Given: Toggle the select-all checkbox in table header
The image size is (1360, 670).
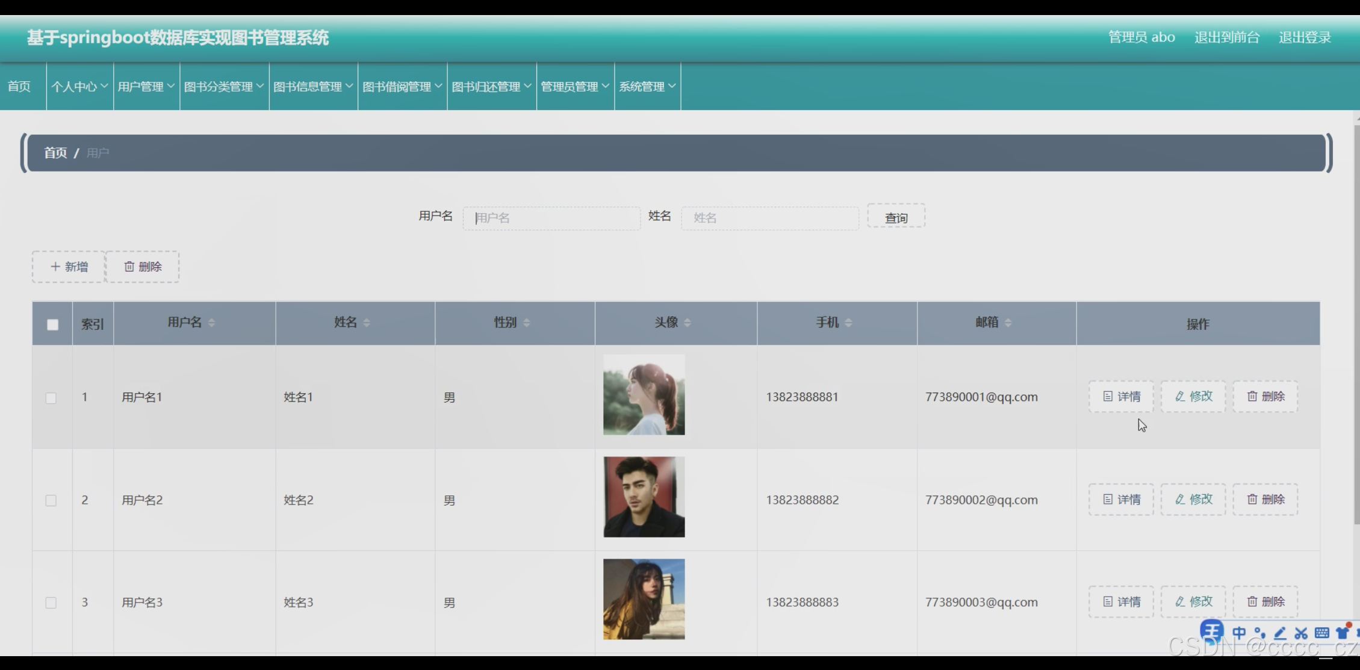Looking at the screenshot, I should coord(53,324).
